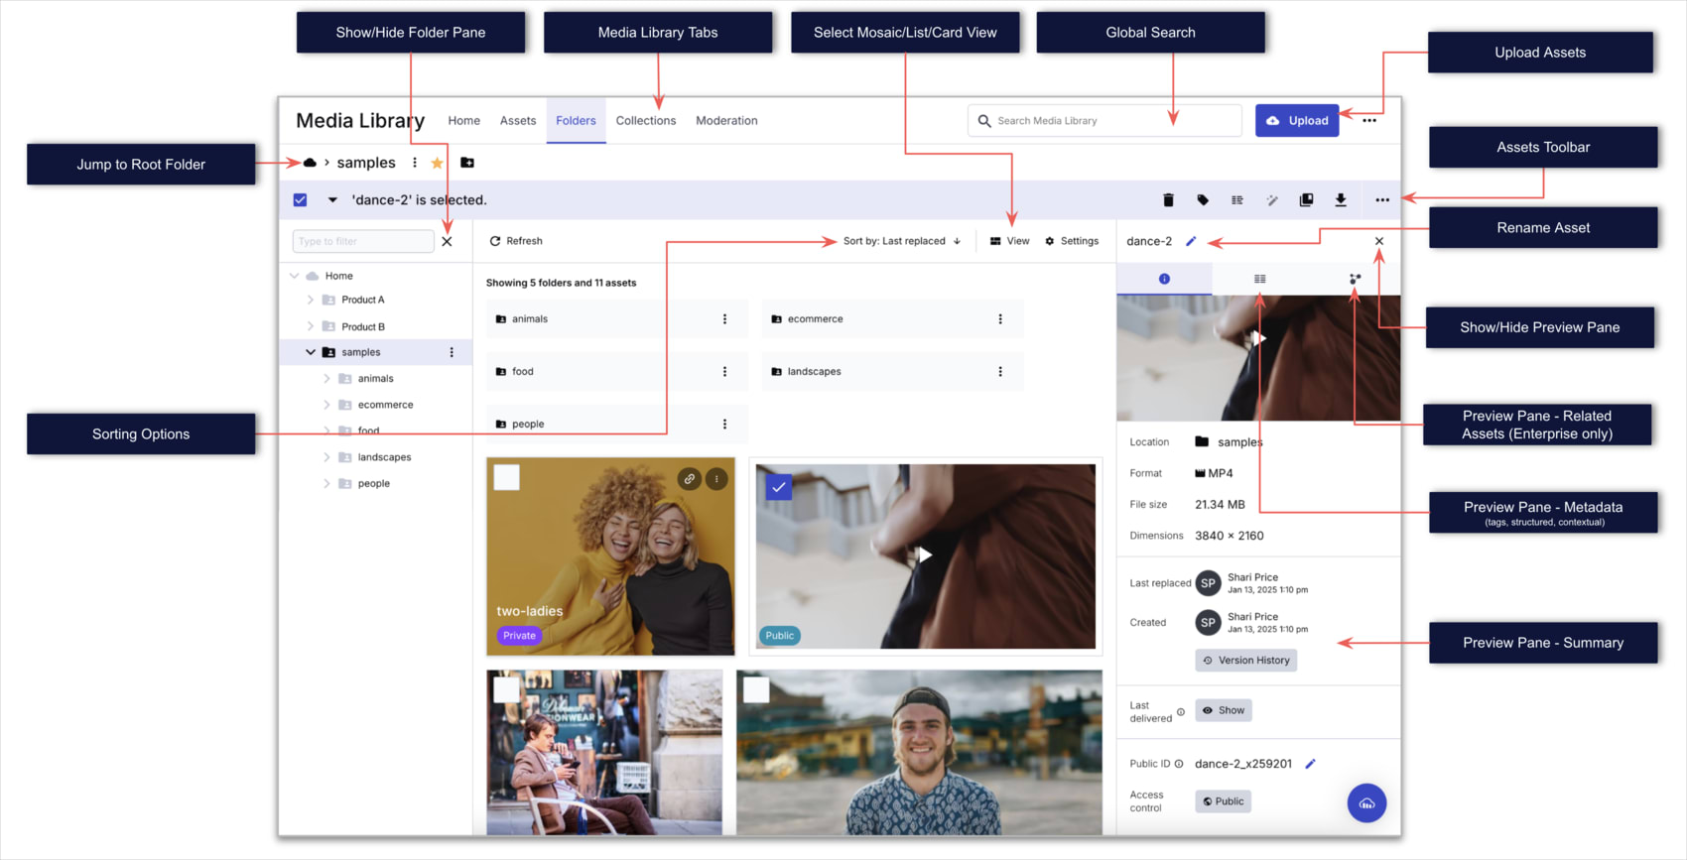Expand the landscapes tree subfolder
The height and width of the screenshot is (860, 1687).
click(x=326, y=457)
